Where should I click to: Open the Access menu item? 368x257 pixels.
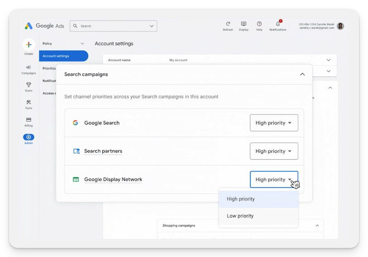point(49,93)
